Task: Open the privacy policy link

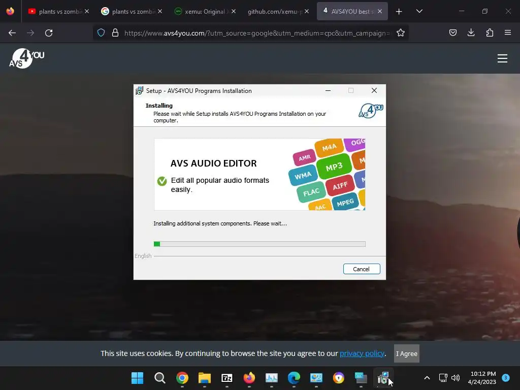Action: point(362,353)
